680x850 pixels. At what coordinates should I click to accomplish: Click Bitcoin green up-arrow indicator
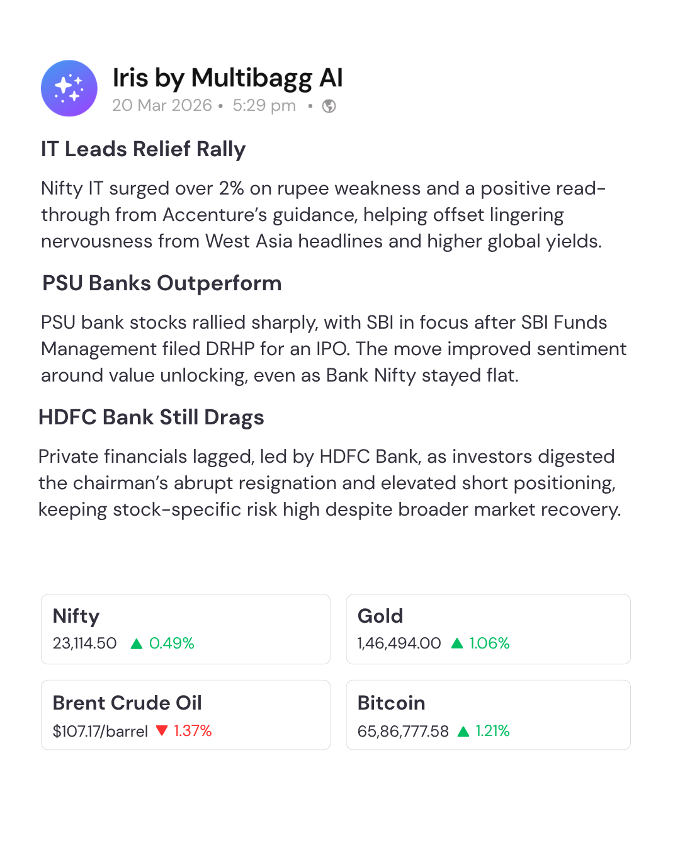click(463, 731)
